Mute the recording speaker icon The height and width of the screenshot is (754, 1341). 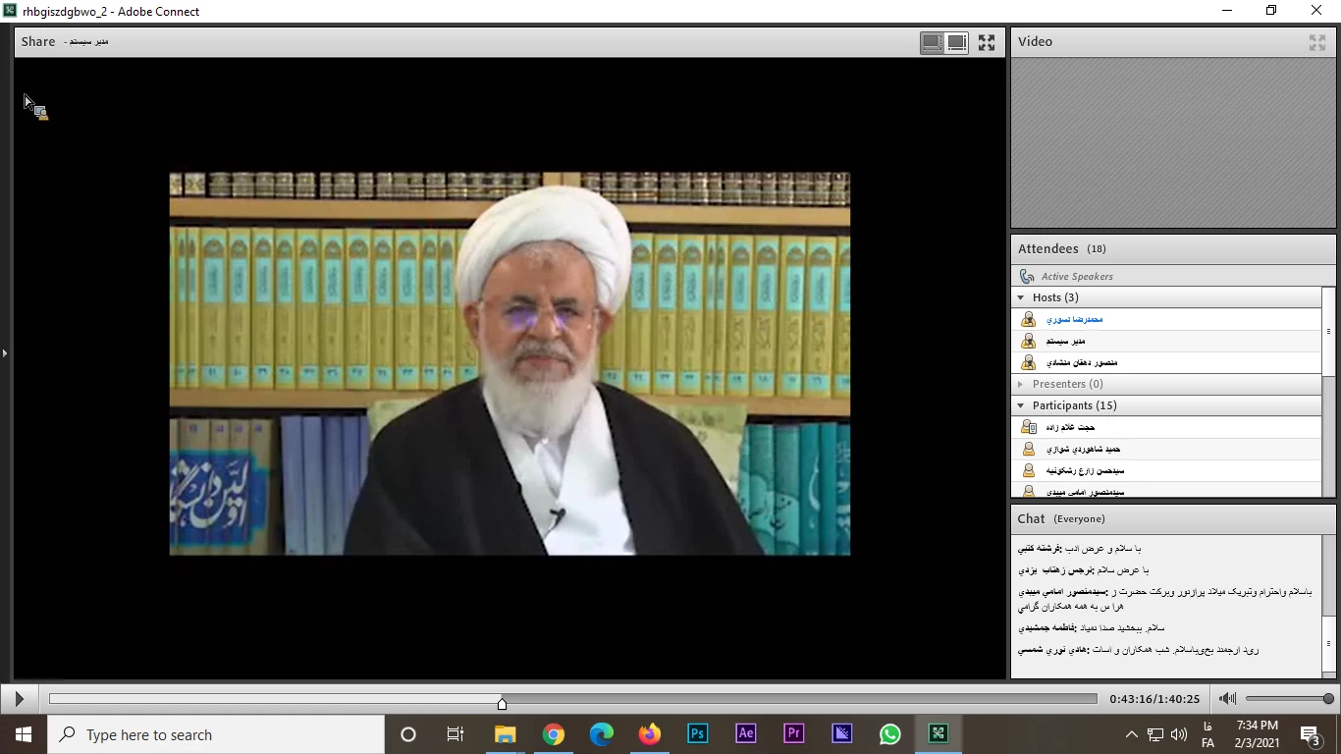pos(1227,699)
